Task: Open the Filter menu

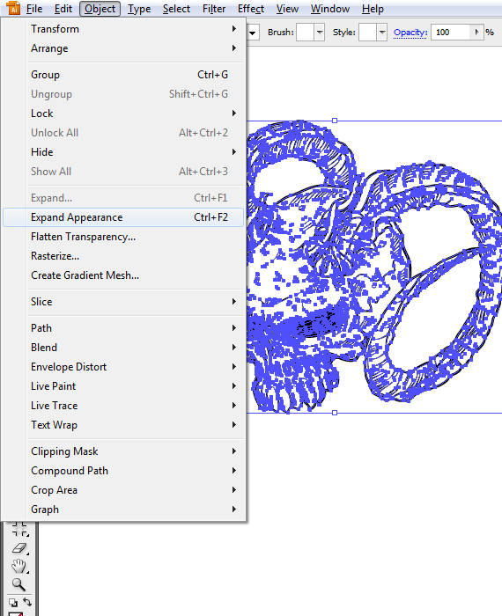Action: coord(214,9)
